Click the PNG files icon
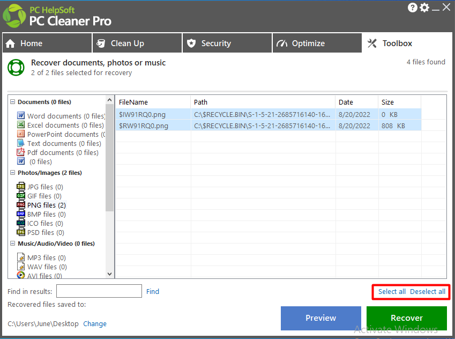 coord(21,205)
